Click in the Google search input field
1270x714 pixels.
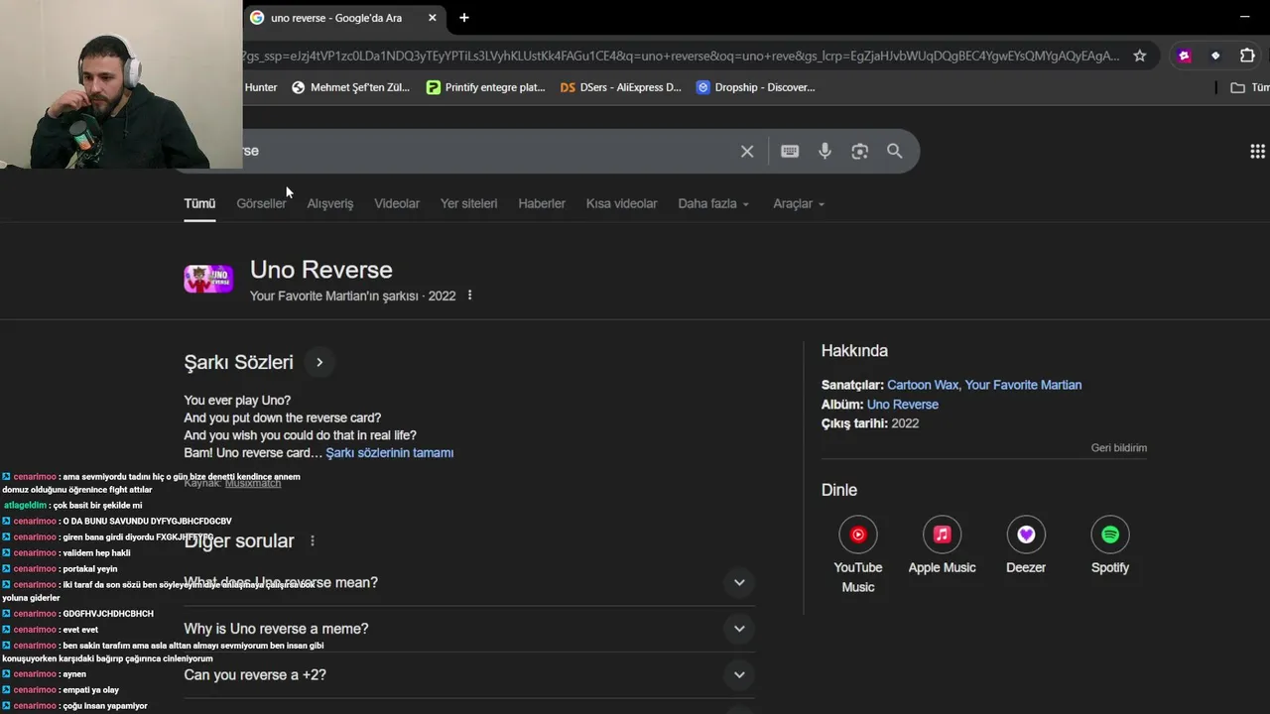(x=486, y=151)
